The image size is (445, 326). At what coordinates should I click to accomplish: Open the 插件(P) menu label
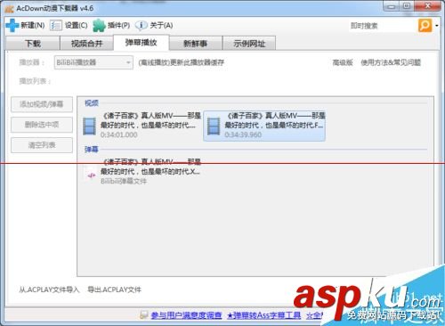coord(118,26)
